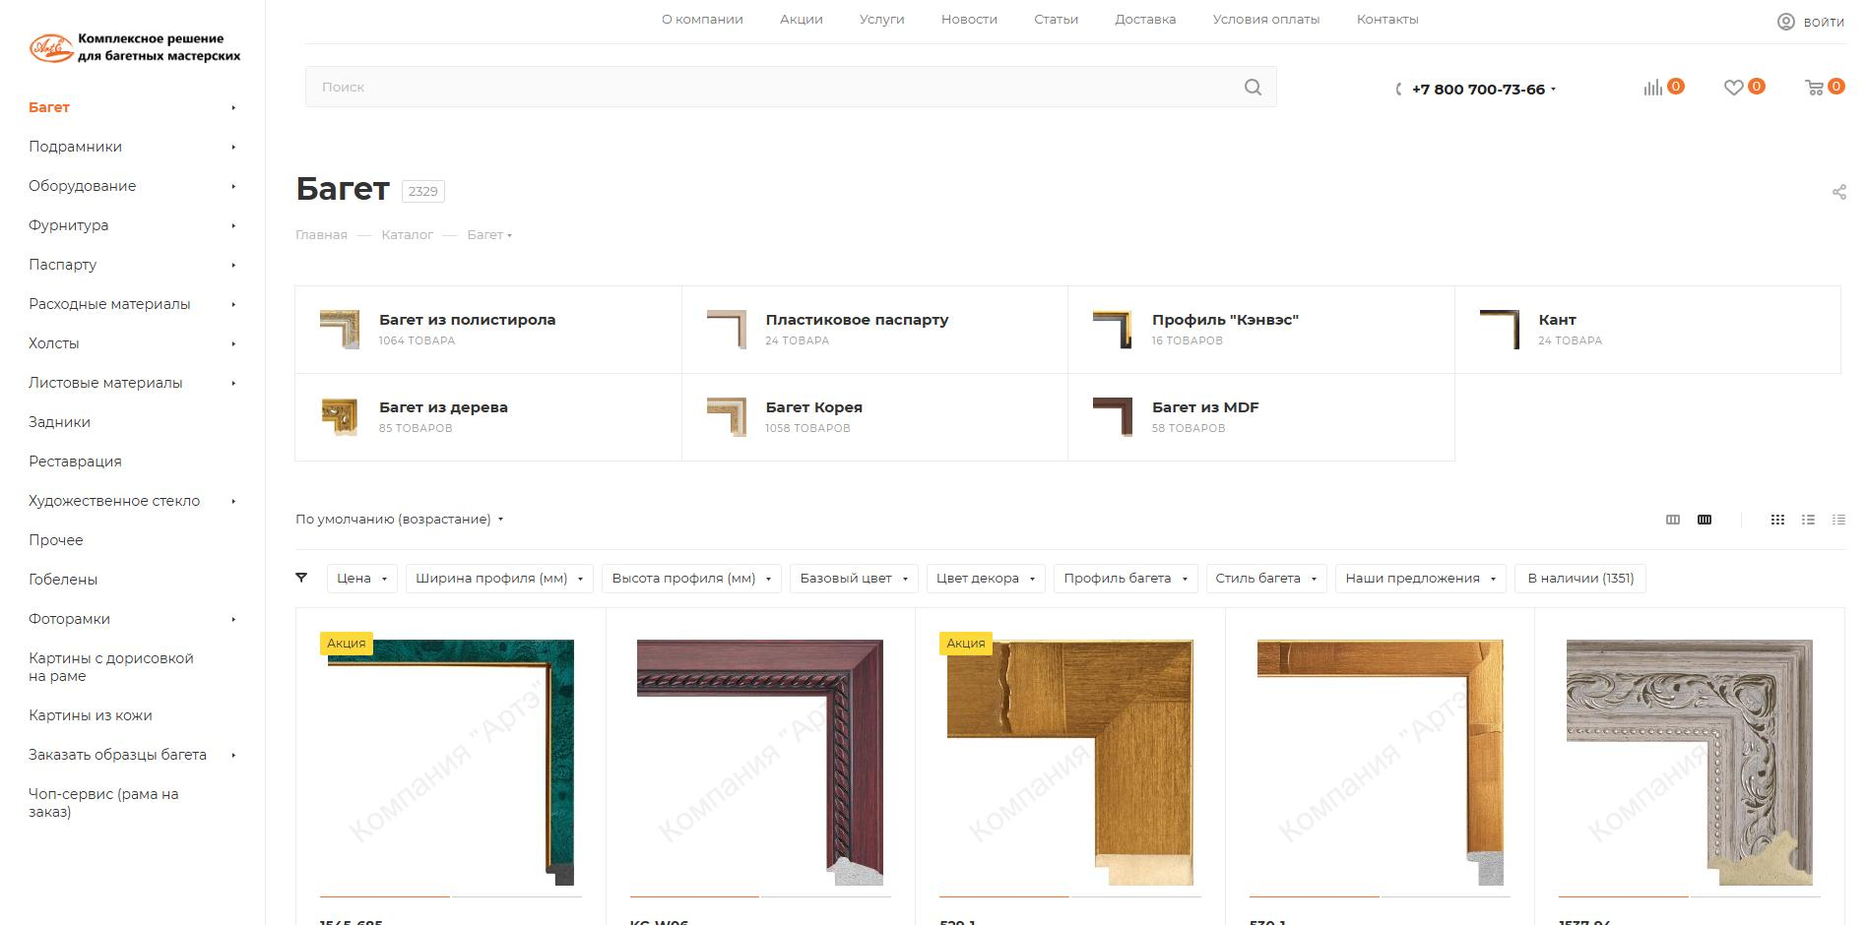Open Багет из дерева category image
This screenshot has width=1867, height=925.
340,417
